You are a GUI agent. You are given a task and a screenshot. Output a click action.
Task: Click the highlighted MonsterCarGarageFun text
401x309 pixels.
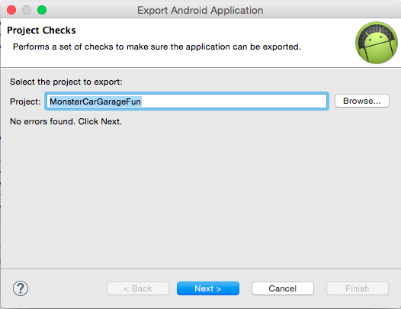pos(95,101)
